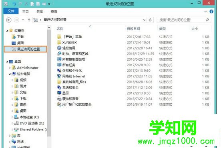Click the date 2016/12/29 14:39
The width and height of the screenshot is (221, 148).
141,54
